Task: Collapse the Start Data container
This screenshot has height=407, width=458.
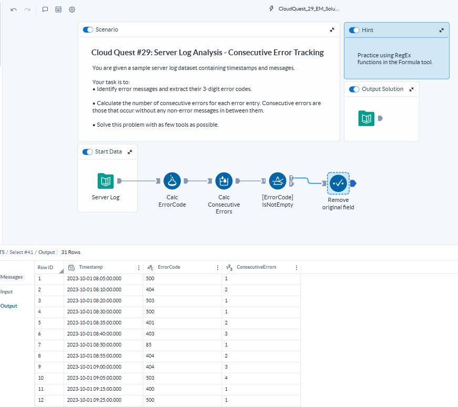Action: click(130, 151)
